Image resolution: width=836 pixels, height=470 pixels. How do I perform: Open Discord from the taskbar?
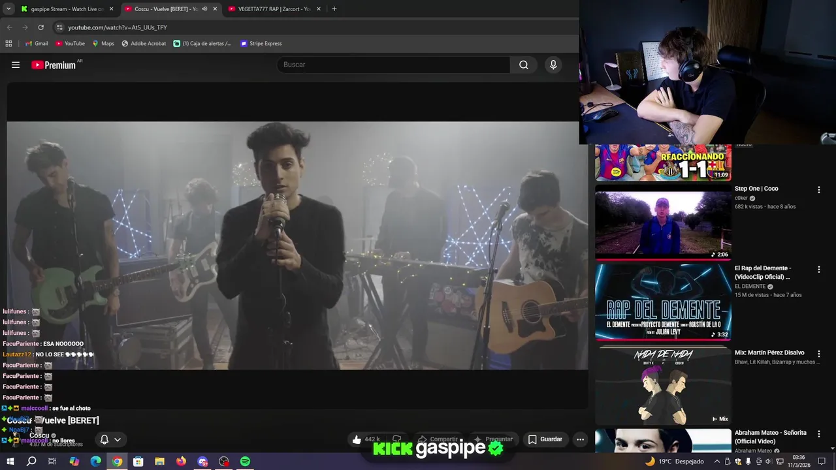point(202,462)
